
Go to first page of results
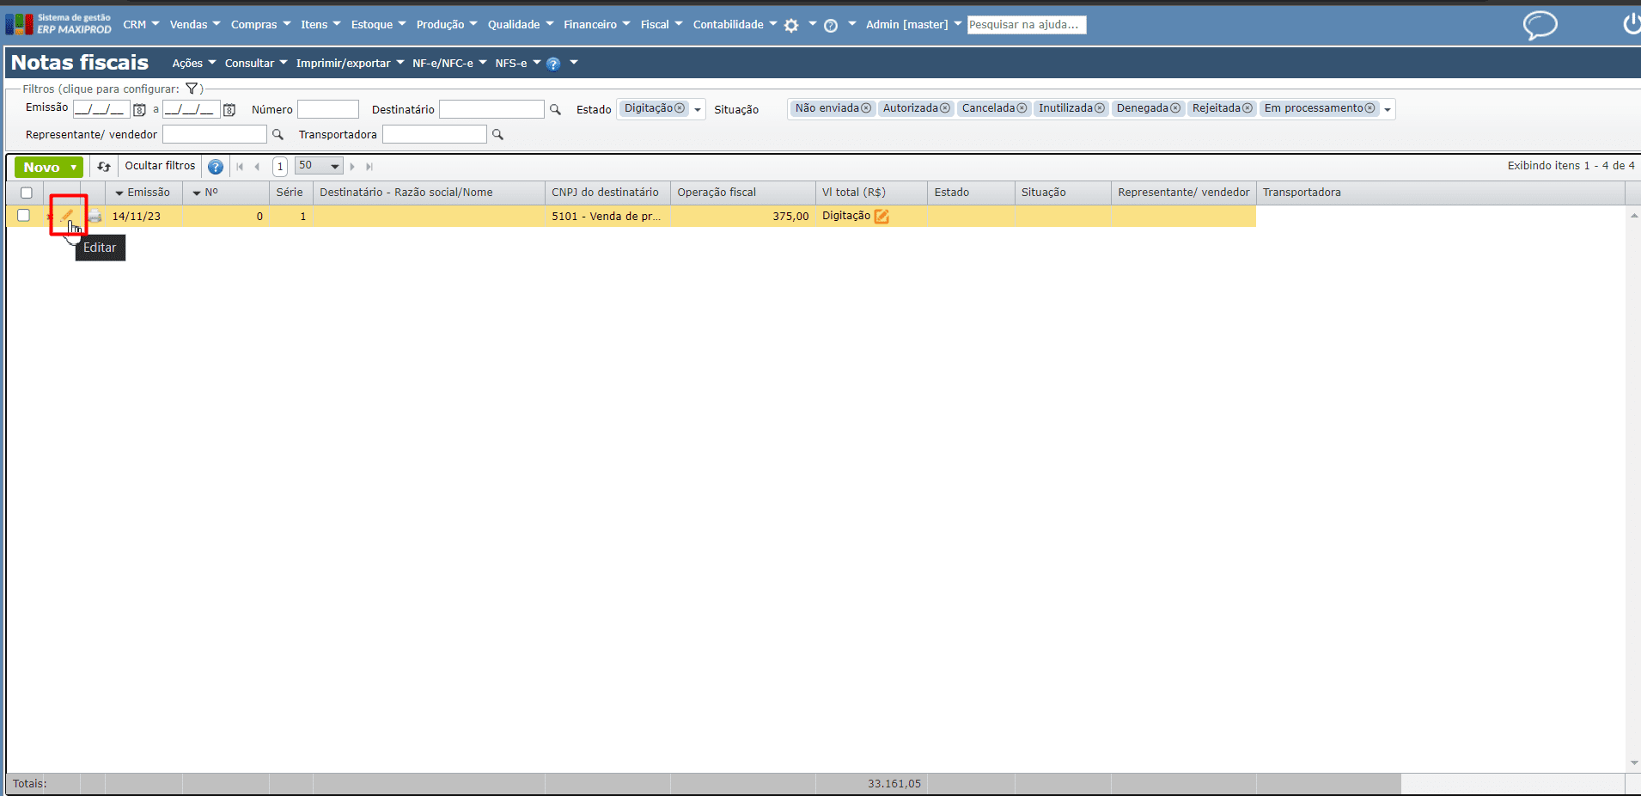240,167
